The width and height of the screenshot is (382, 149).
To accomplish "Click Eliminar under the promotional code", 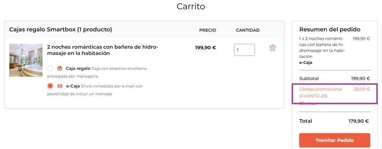I will (308, 104).
